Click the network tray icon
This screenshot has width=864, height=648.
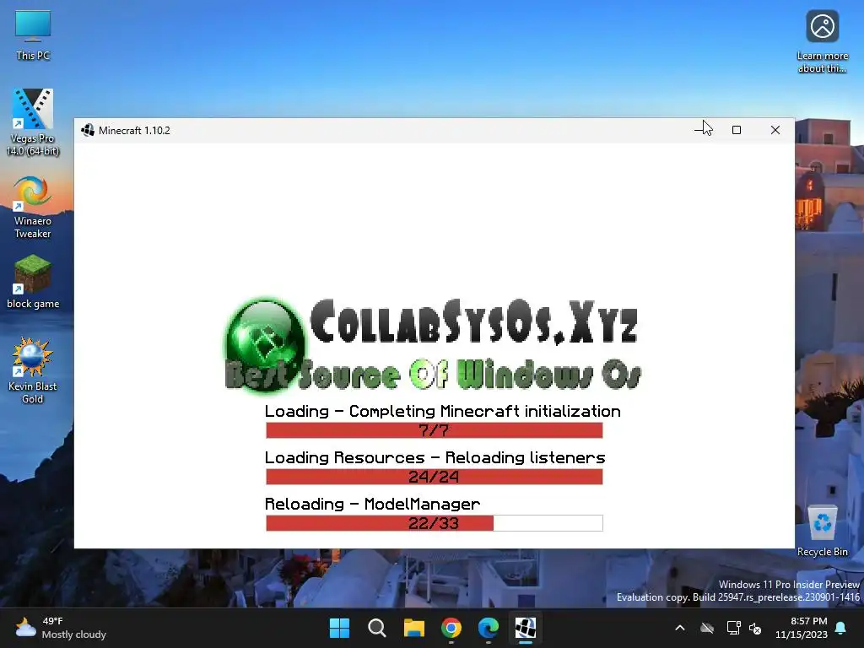(x=733, y=628)
